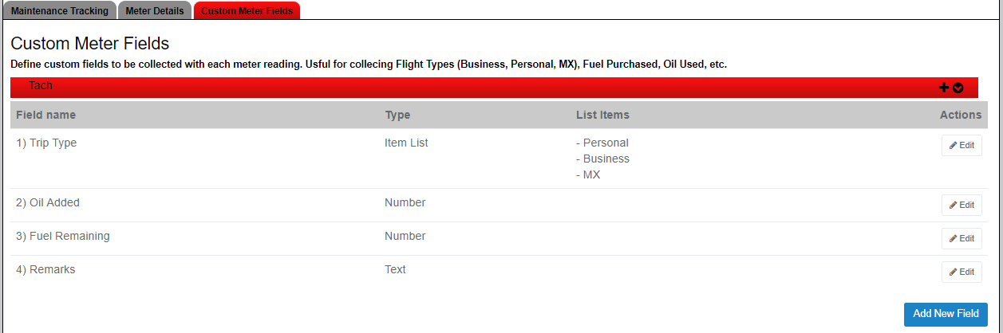Click the Add New Field button

coord(946,314)
